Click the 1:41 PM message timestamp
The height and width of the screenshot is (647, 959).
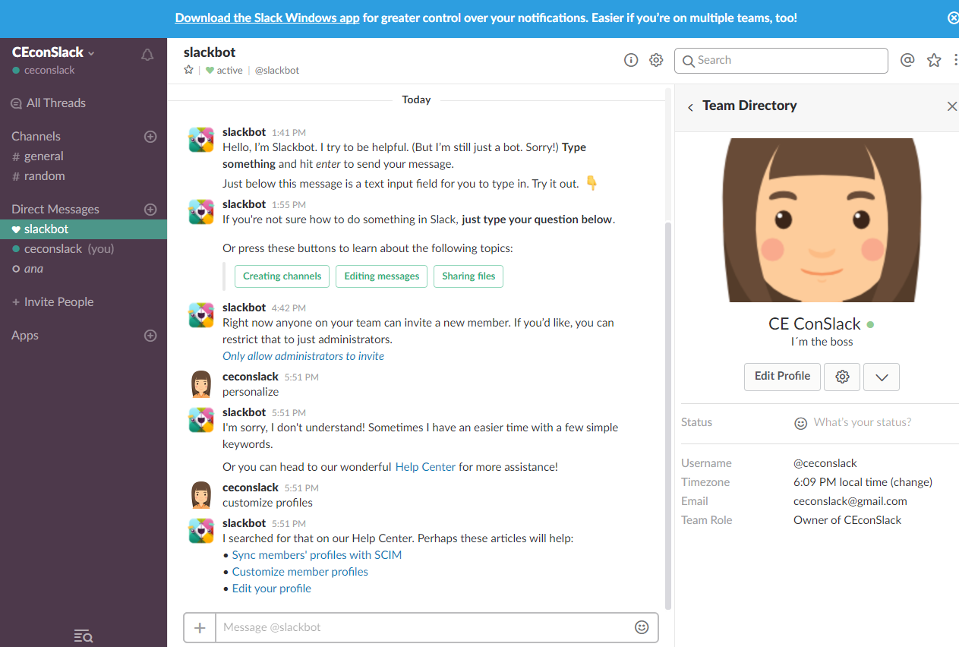pyautogui.click(x=289, y=133)
